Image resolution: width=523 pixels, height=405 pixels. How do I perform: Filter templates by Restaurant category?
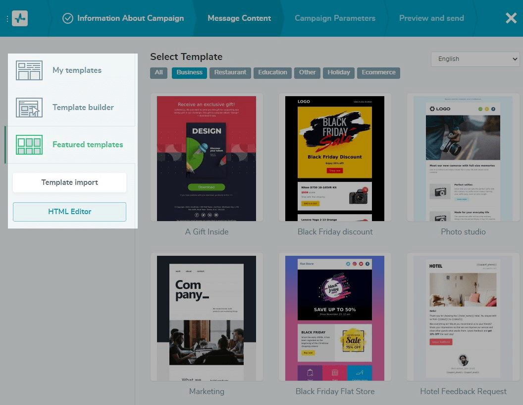coord(230,72)
